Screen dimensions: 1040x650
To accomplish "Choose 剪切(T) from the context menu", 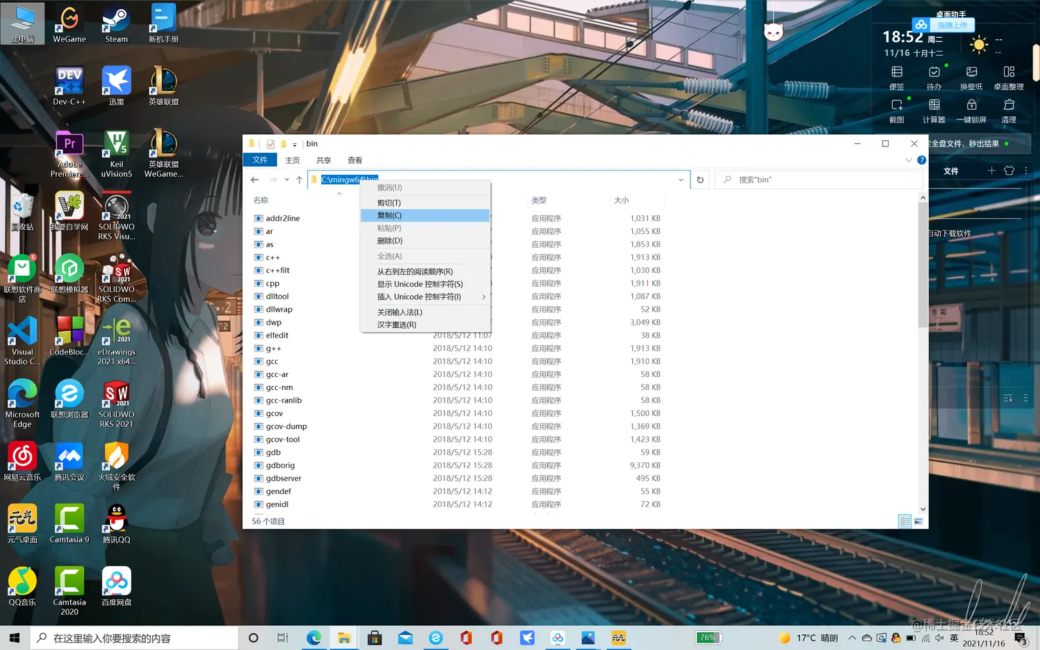I will [425, 203].
